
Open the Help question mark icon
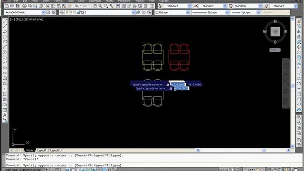coord(152,6)
